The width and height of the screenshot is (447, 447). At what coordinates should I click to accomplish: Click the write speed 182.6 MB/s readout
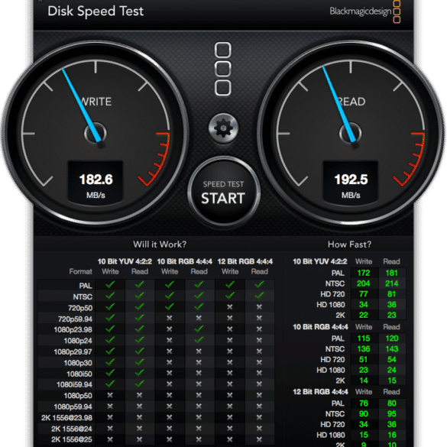point(96,183)
